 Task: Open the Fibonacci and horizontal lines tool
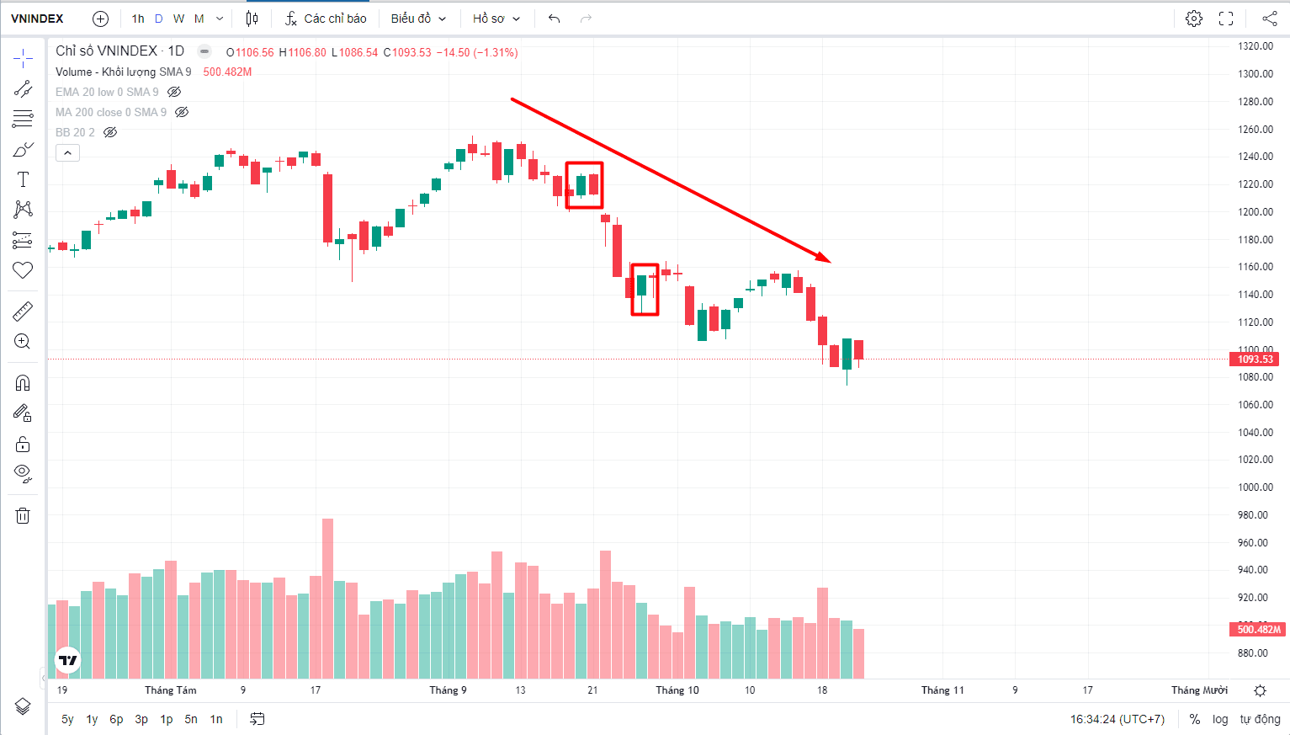click(23, 119)
